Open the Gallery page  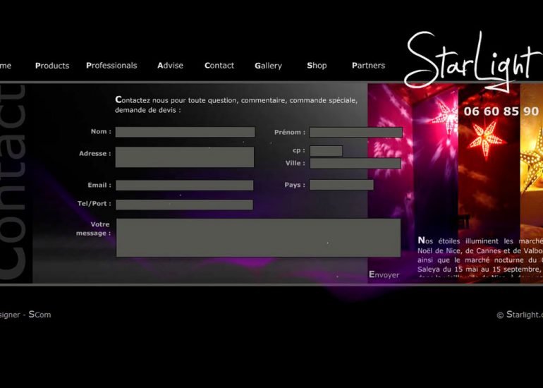[268, 66]
